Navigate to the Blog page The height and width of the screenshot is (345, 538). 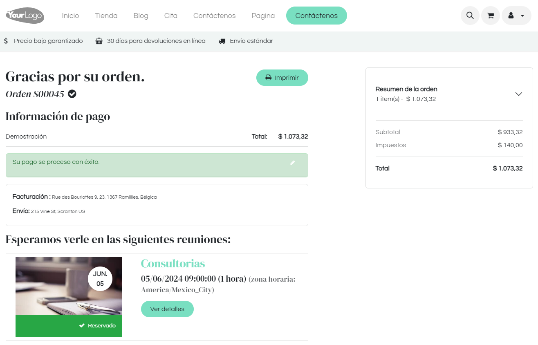[141, 16]
